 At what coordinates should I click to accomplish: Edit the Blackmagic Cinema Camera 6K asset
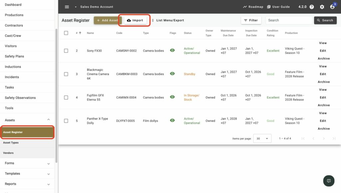tap(323, 74)
